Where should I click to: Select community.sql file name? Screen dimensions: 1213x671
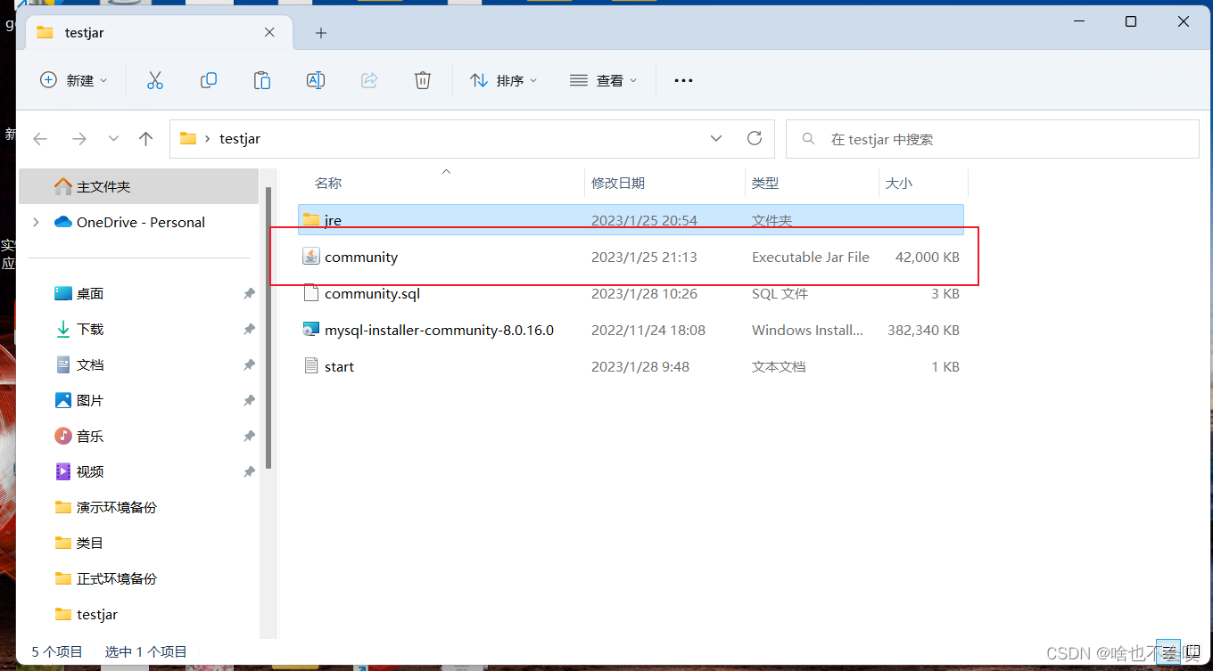372,293
